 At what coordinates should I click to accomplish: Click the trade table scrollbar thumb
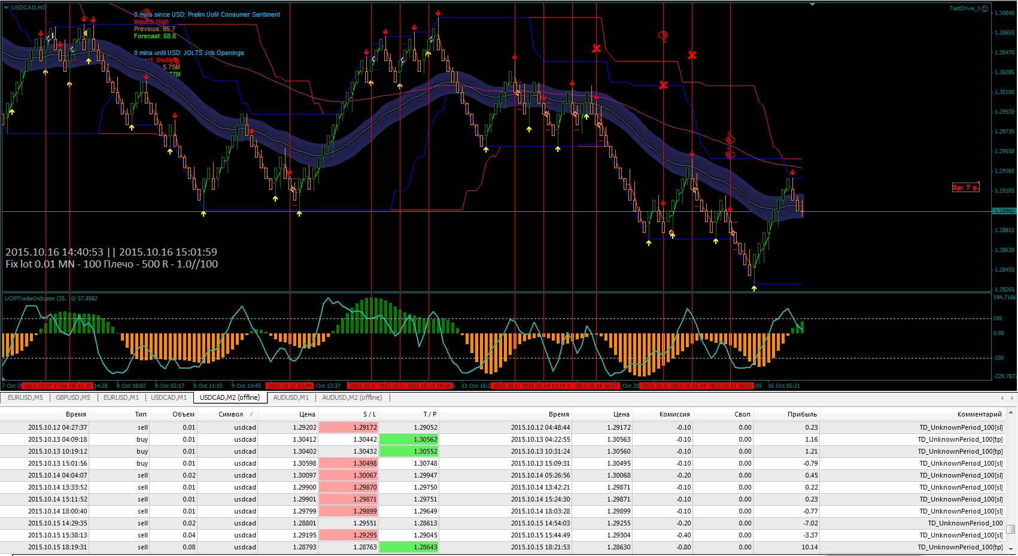pos(1011,529)
